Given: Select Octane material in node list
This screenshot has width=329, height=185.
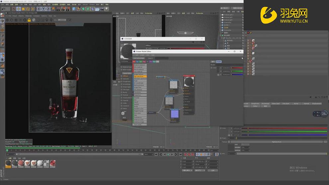Looking at the screenshot, I should coord(140,65).
